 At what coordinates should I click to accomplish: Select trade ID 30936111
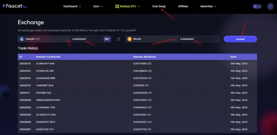pos(25,93)
